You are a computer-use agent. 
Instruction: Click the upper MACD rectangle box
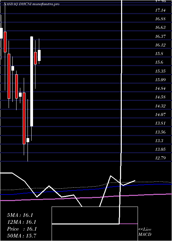click(x=95, y=215)
